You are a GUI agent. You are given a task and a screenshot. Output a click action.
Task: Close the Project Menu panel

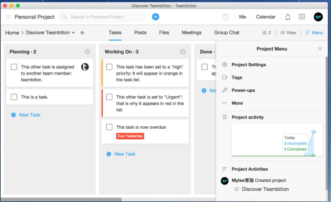[x=320, y=49]
